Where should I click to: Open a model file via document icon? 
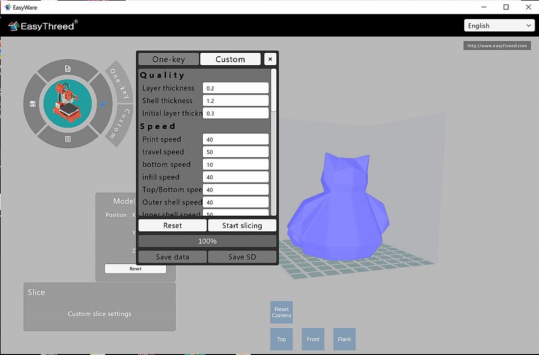tap(68, 69)
